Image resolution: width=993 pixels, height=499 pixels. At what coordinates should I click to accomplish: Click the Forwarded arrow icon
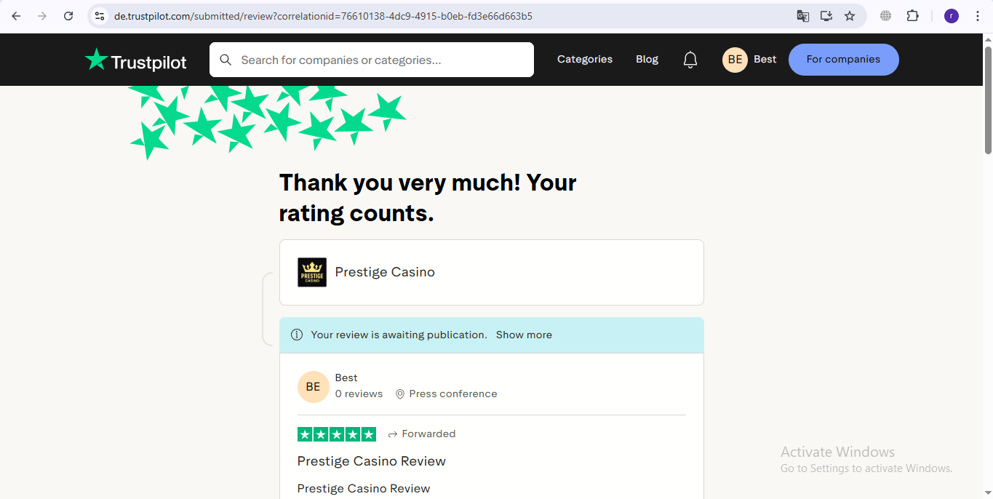393,434
